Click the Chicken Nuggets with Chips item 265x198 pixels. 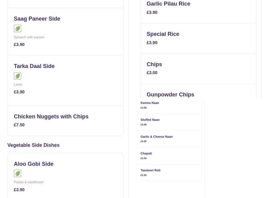[51, 116]
